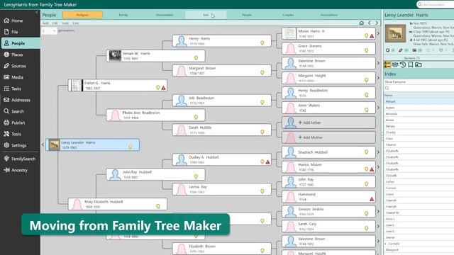Open the Bookmarks icon in the side panel
This screenshot has width=454, height=255.
(x=411, y=64)
